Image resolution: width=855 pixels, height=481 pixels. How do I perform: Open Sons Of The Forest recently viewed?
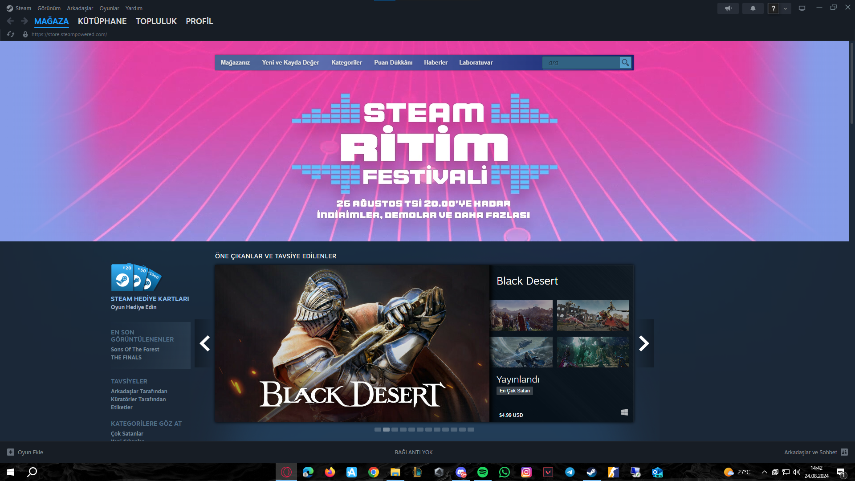click(135, 350)
